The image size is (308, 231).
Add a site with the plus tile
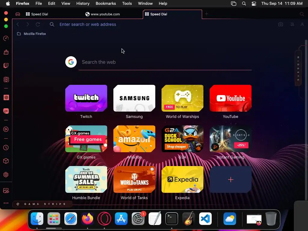click(x=231, y=179)
